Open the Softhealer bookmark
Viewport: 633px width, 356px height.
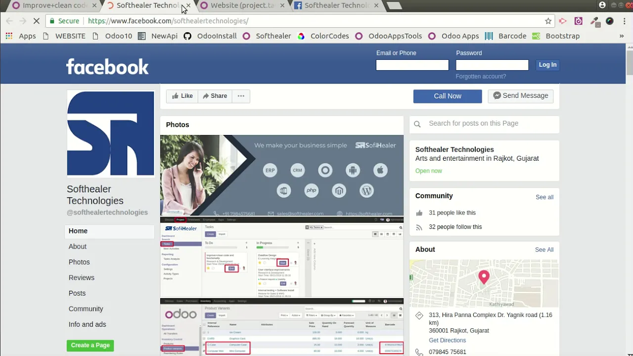[x=267, y=36]
